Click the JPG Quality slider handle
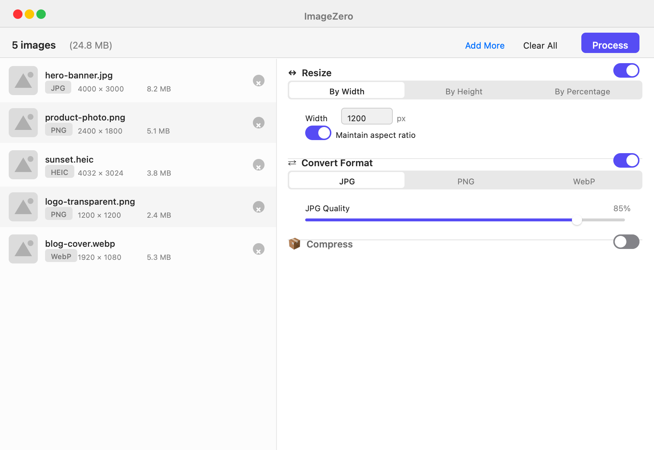The width and height of the screenshot is (654, 450). click(x=577, y=220)
